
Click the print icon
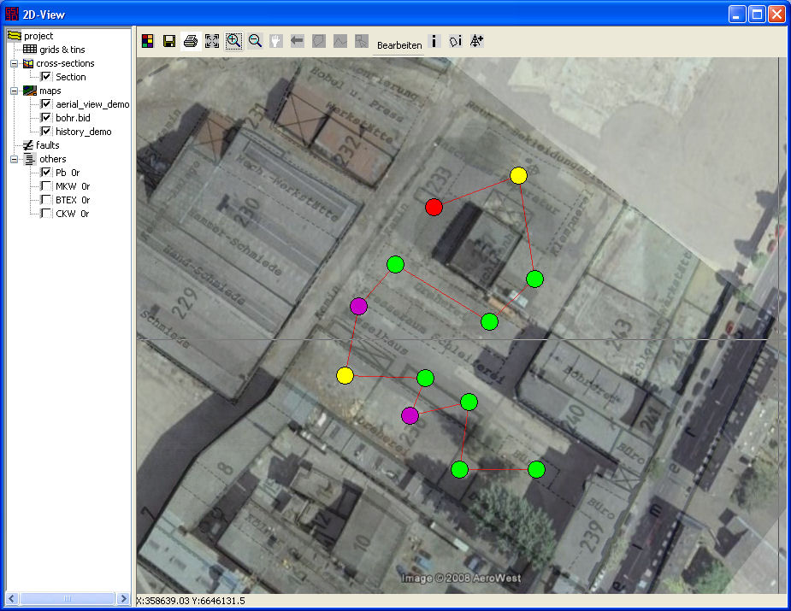[x=191, y=41]
